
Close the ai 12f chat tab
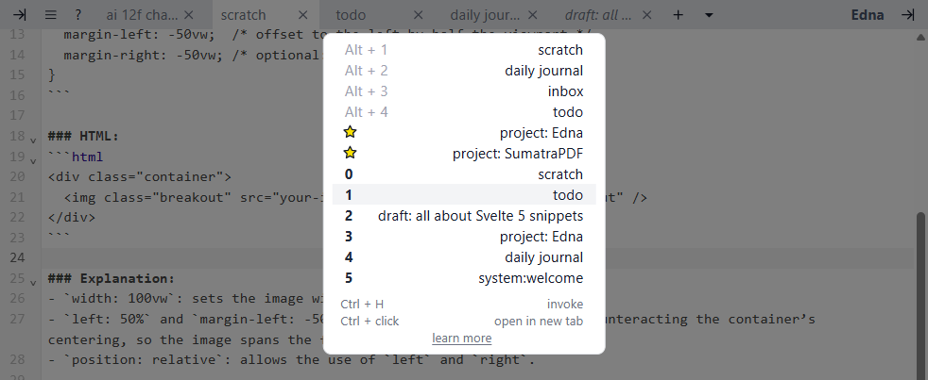[x=189, y=15]
